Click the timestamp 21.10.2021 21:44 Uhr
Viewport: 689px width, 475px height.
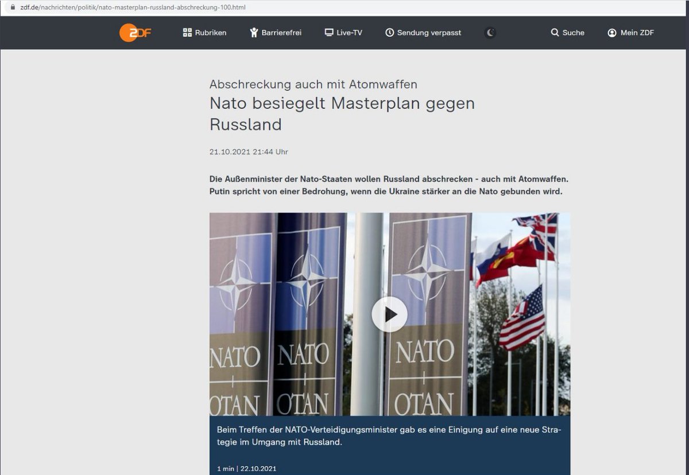point(249,152)
